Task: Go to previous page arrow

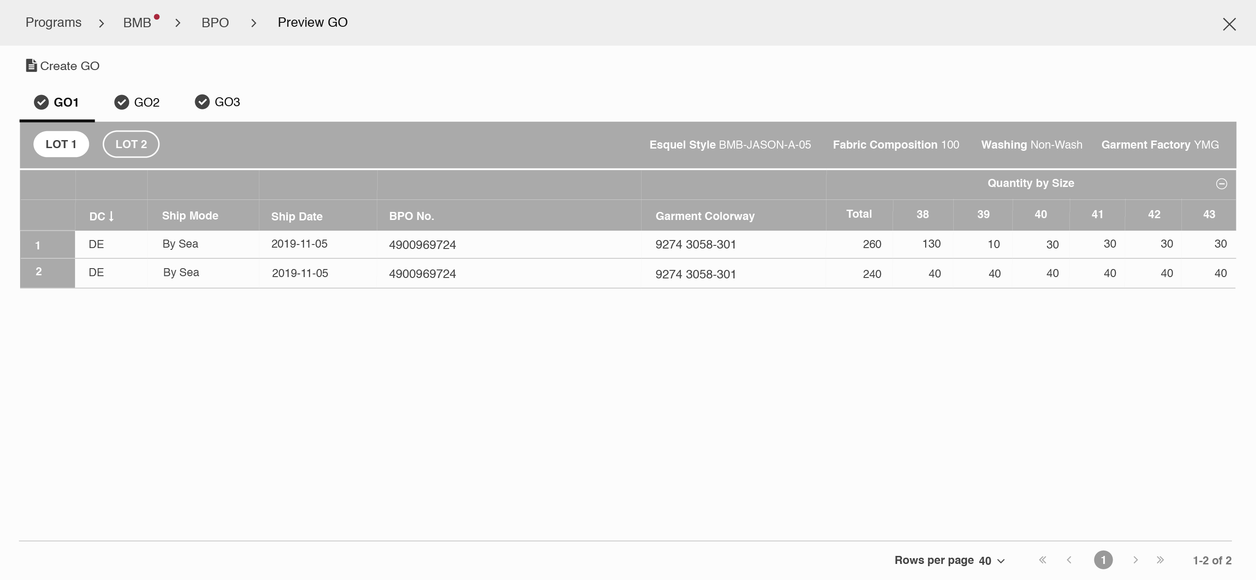Action: pos(1069,560)
